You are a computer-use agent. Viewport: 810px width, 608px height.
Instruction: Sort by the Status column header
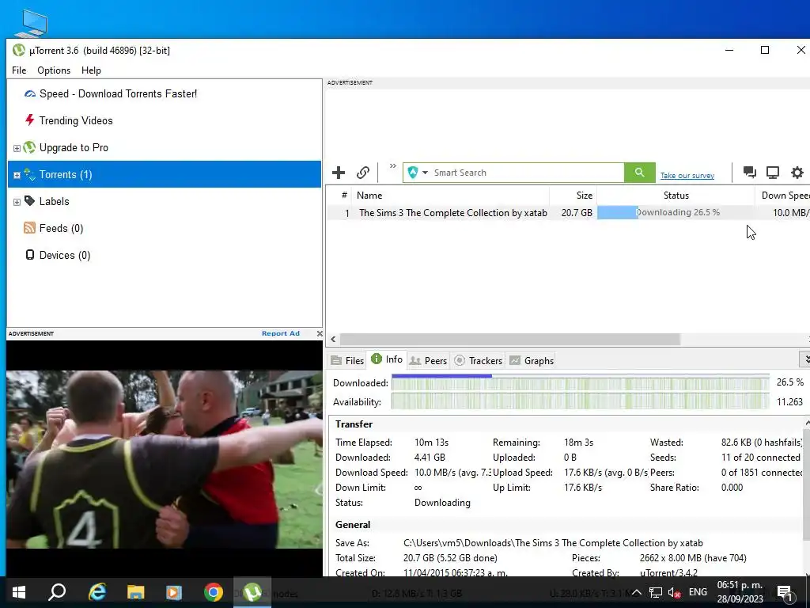[676, 196]
